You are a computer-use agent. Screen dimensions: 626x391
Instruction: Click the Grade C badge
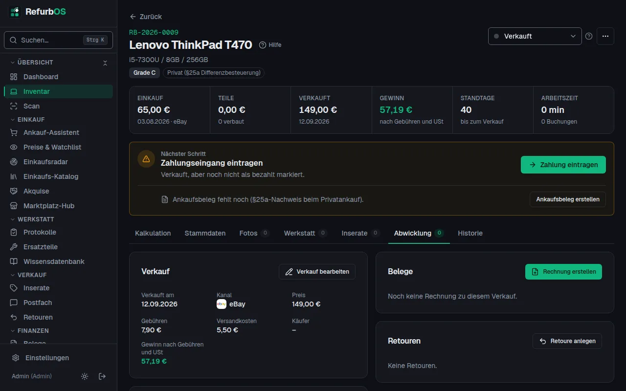click(145, 73)
